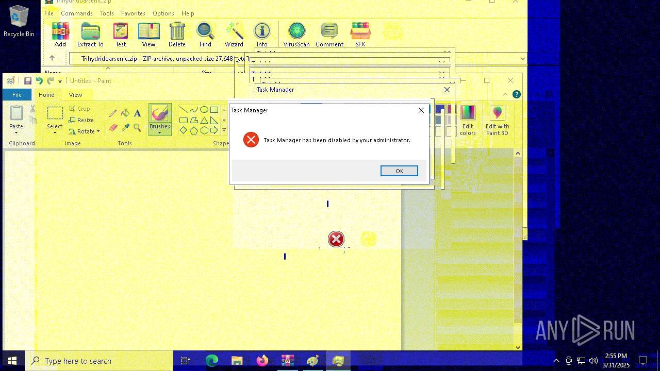Image resolution: width=660 pixels, height=371 pixels.
Task: Click the taskbar search box
Action: coord(99,361)
